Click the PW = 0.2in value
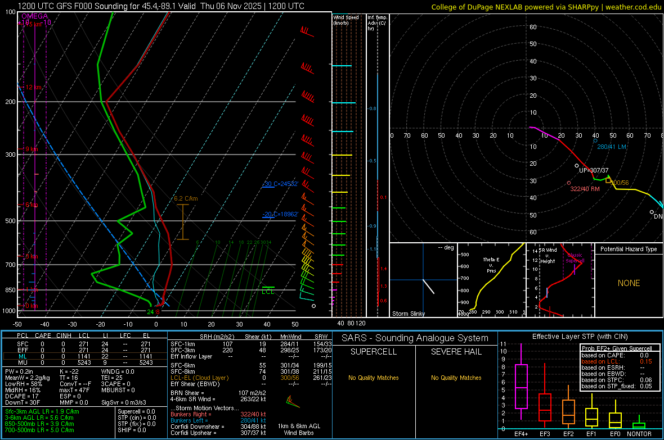The image size is (664, 440). click(x=19, y=371)
